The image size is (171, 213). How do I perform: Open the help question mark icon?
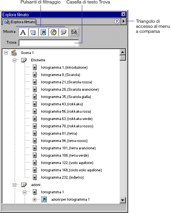[117, 22]
